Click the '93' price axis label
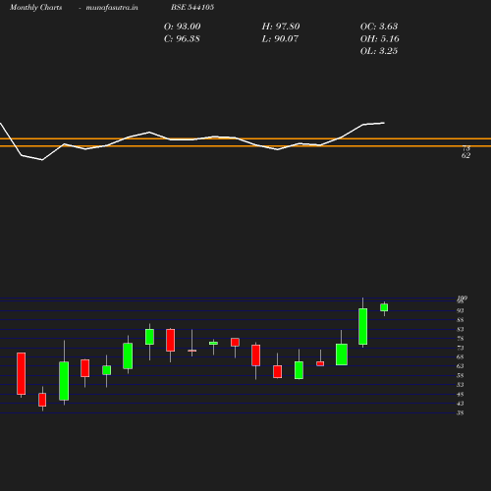Screen dimensions: 491x491 [x=461, y=310]
